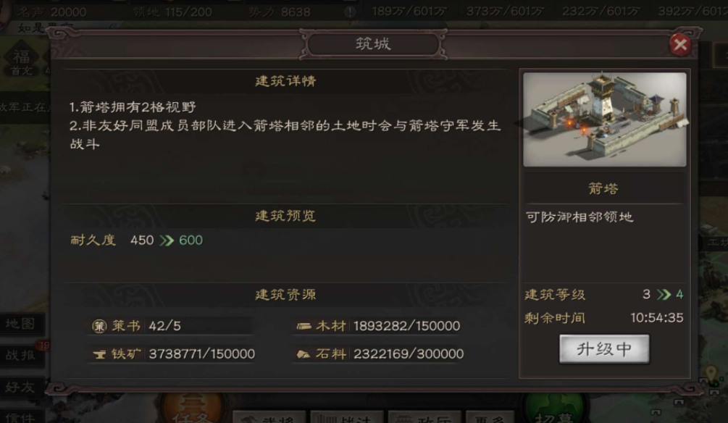
Task: Click the 木材 wood resource icon
Action: (304, 326)
